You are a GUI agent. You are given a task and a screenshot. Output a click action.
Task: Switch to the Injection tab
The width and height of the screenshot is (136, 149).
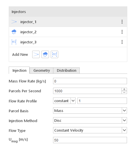(19, 70)
